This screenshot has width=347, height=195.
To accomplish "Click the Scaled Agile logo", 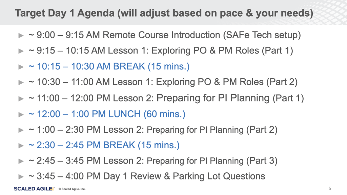I will [34, 189].
